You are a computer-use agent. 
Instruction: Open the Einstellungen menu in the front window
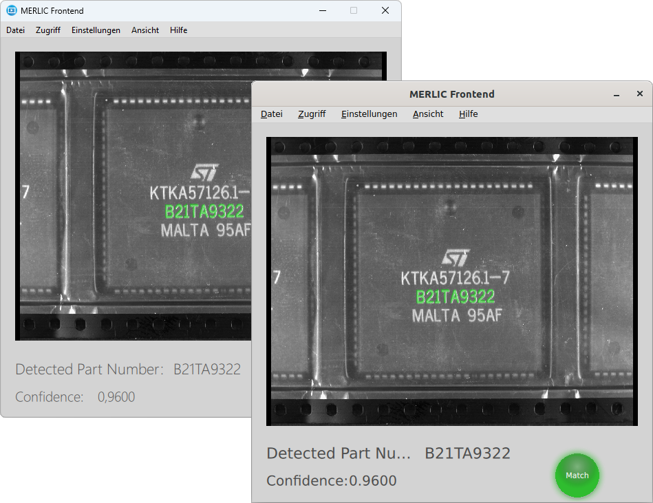click(369, 114)
